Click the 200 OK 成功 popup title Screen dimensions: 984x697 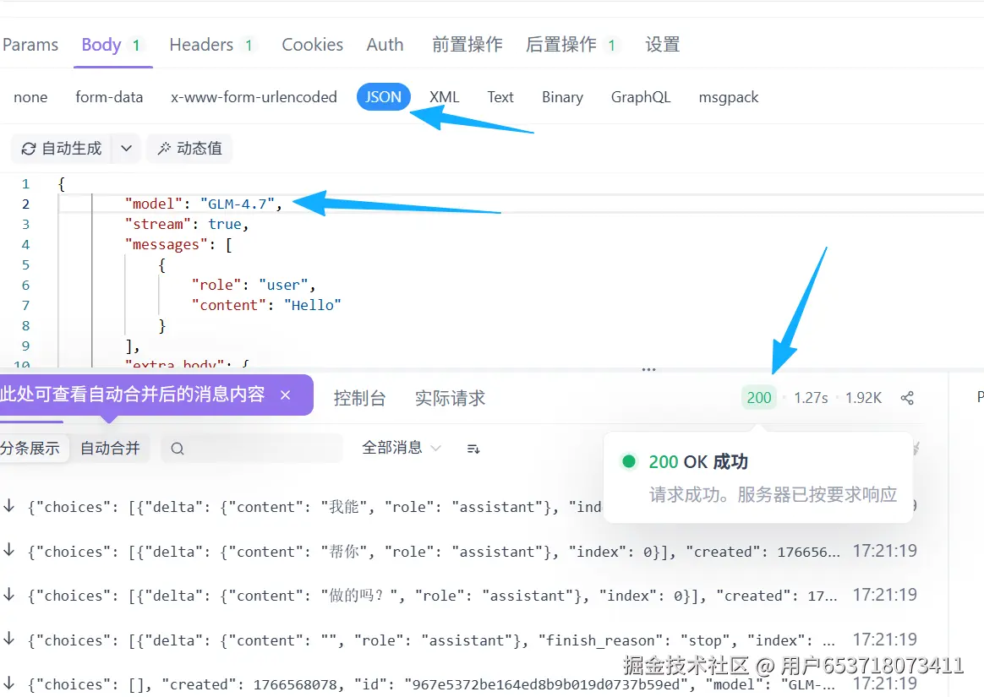[697, 462]
